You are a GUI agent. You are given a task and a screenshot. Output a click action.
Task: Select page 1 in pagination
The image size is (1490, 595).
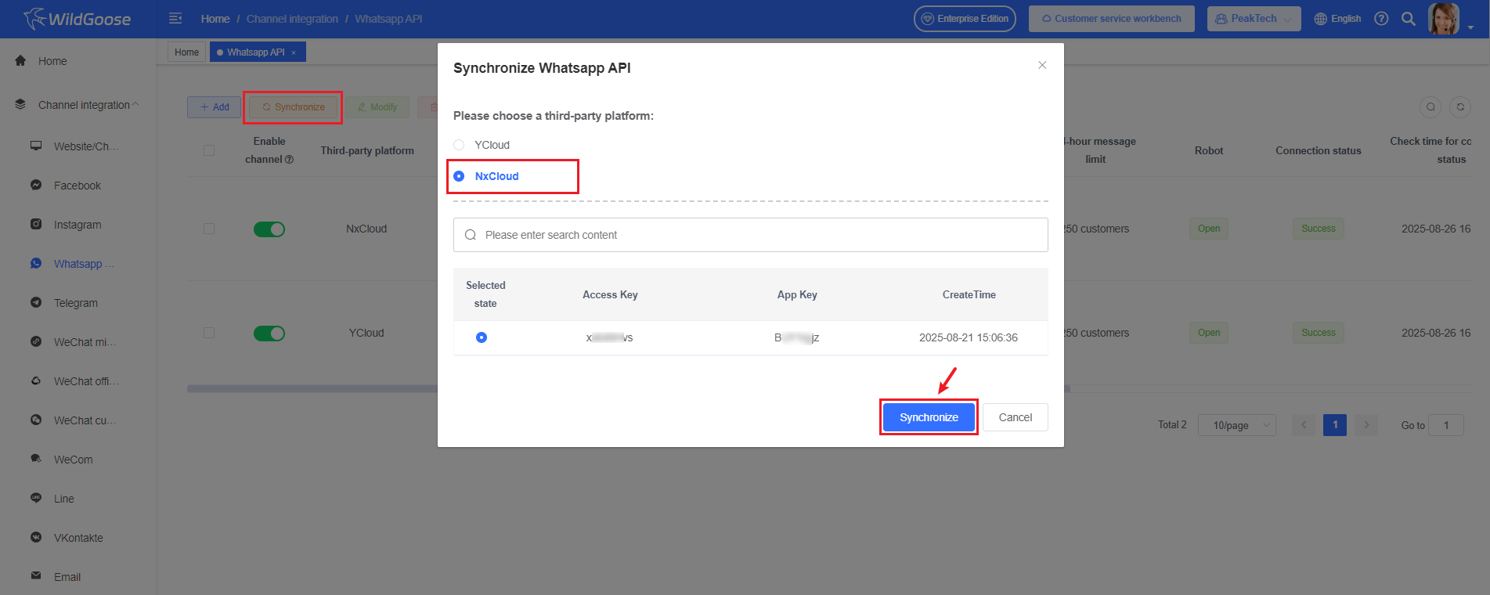click(x=1335, y=425)
